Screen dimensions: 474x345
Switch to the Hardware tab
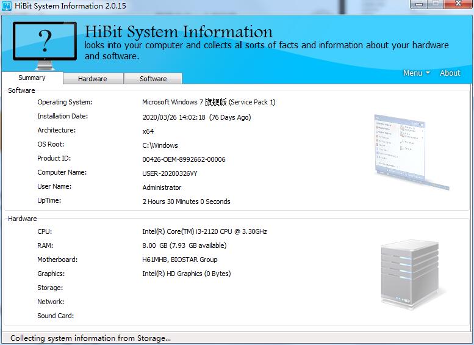[93, 79]
